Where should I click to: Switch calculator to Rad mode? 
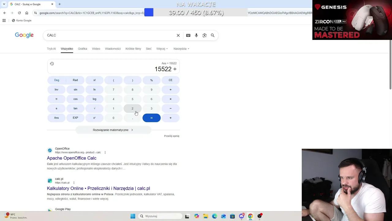coord(75,80)
